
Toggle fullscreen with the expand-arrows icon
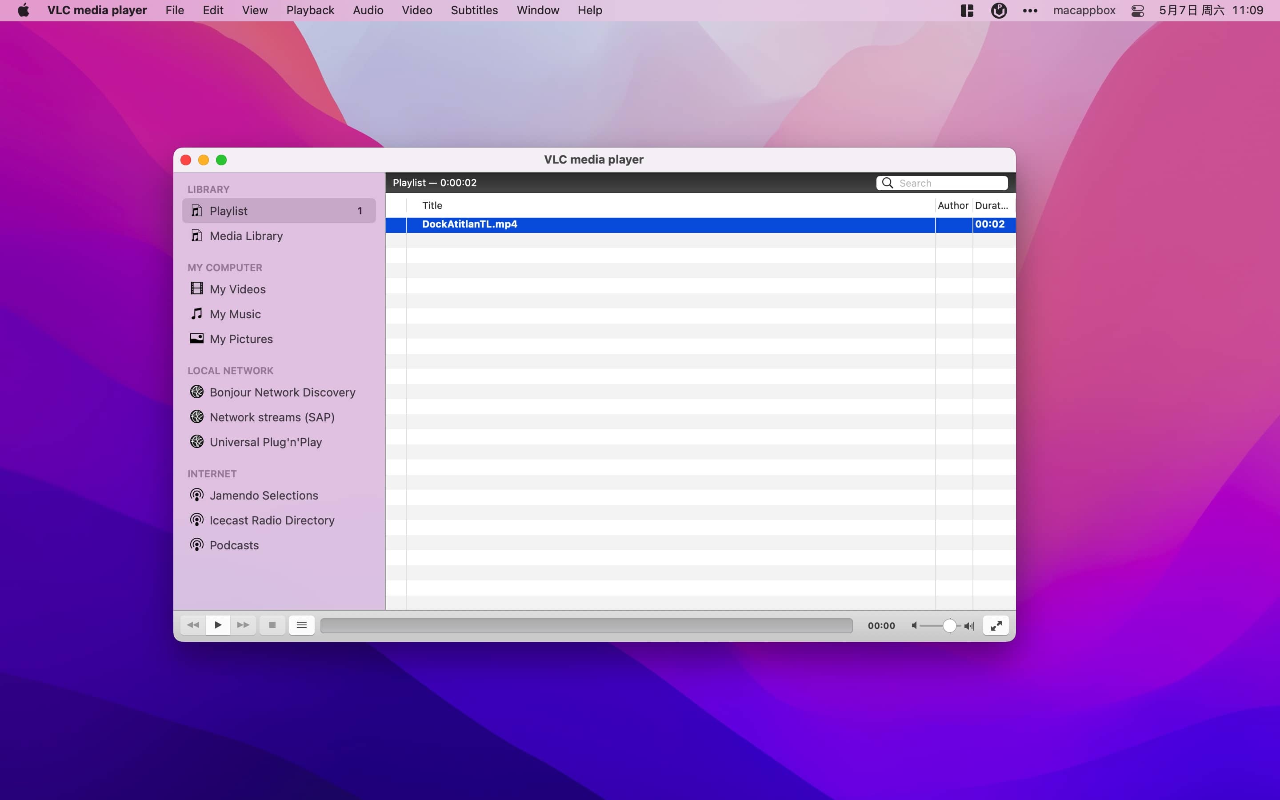coord(996,625)
